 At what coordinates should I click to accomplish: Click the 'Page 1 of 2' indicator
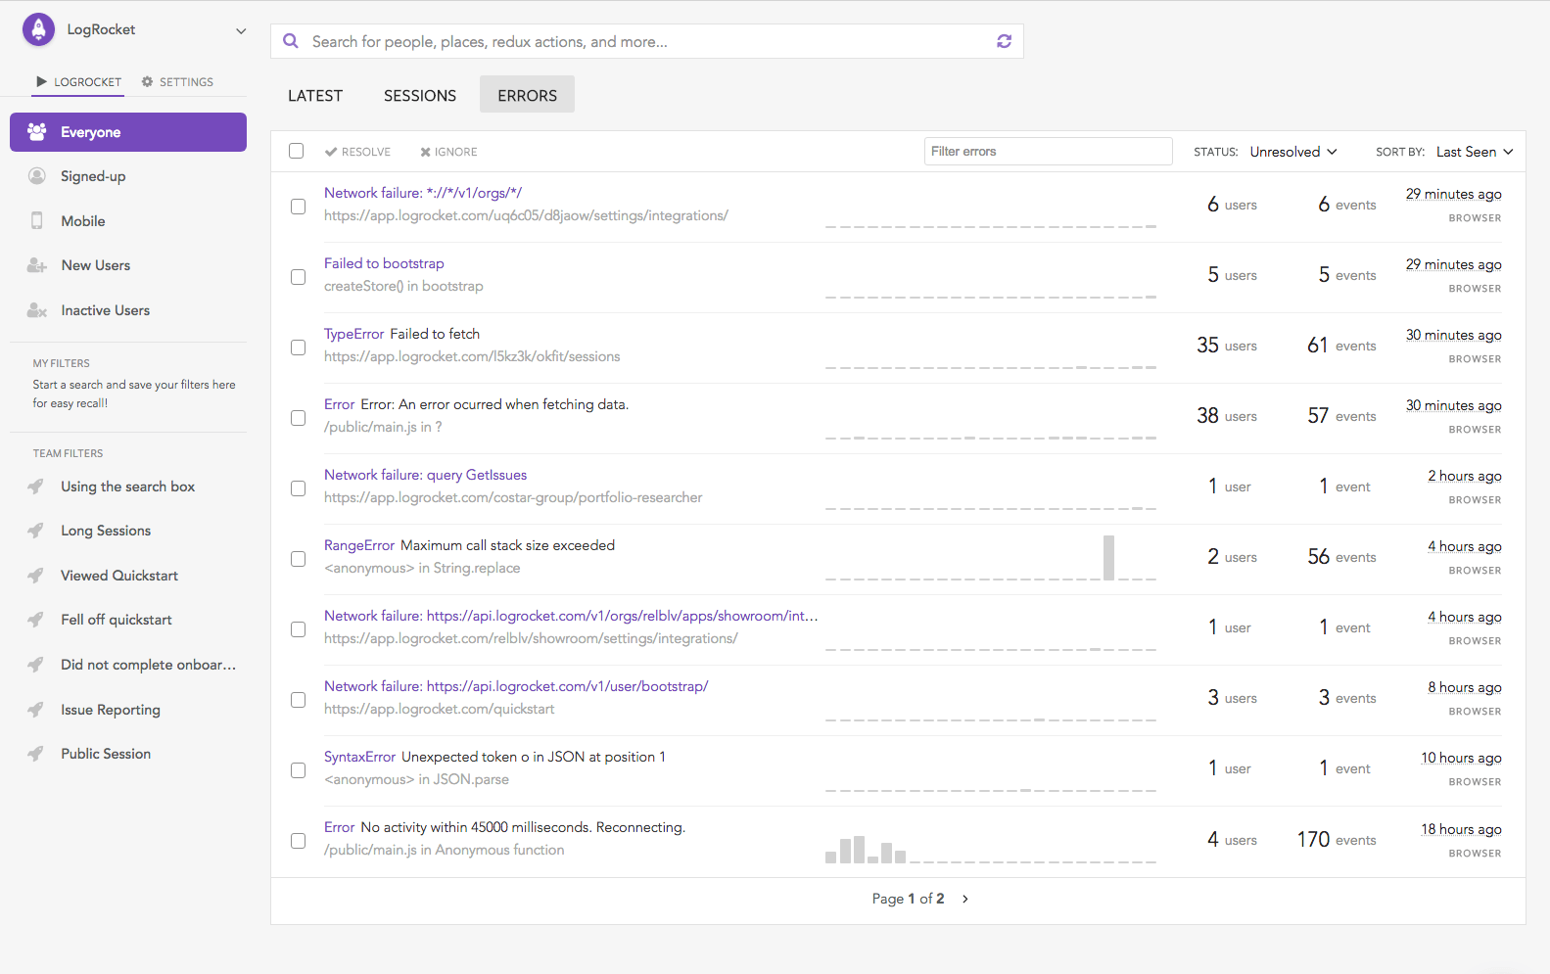[x=908, y=899]
